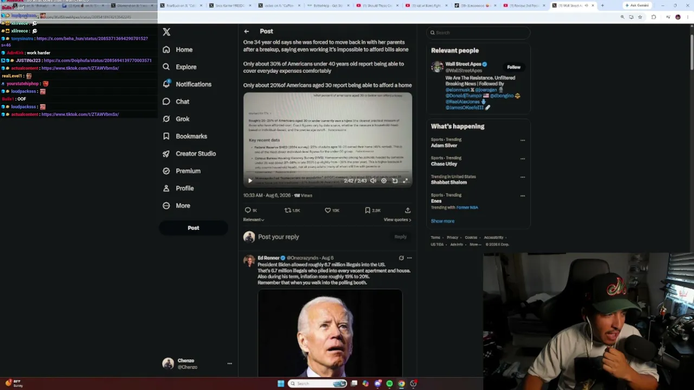This screenshot has width=694, height=390.
Task: Open the More circle icon in sidebar
Action: (166, 206)
